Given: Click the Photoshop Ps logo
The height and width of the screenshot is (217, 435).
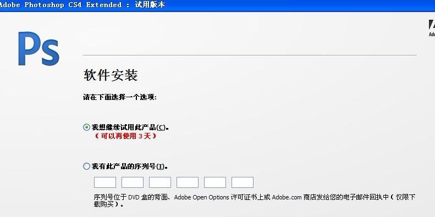Looking at the screenshot, I should click(38, 49).
